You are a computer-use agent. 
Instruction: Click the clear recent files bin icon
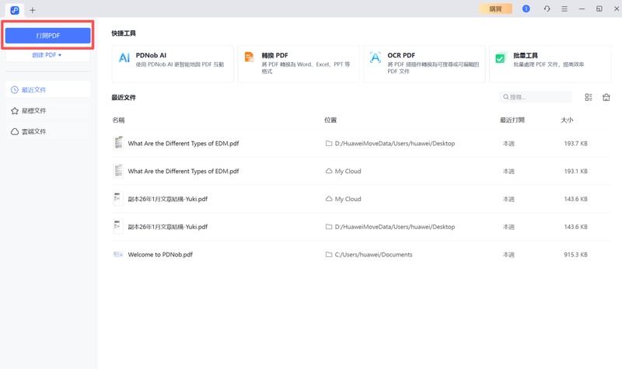(x=606, y=97)
